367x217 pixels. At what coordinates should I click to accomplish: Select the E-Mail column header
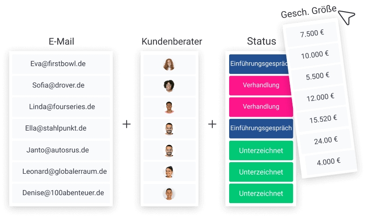[x=61, y=42]
